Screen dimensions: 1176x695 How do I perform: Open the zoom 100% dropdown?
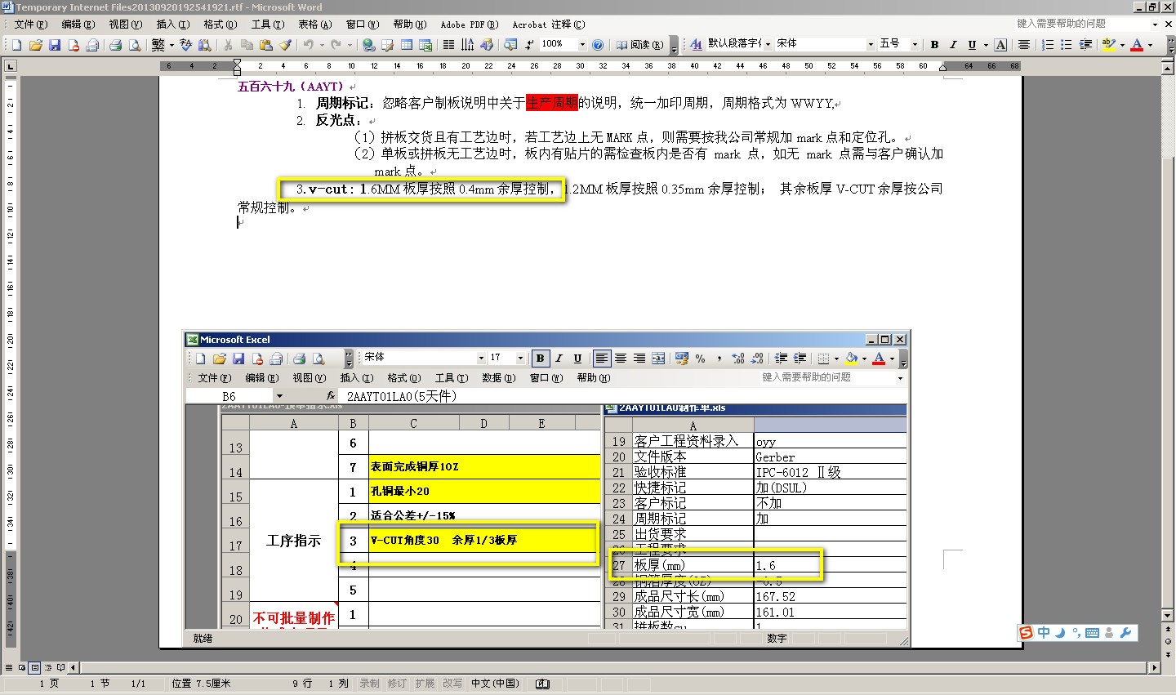point(582,45)
